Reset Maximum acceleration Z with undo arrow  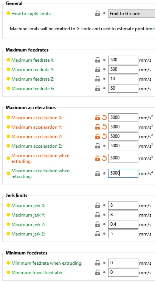[104, 136]
